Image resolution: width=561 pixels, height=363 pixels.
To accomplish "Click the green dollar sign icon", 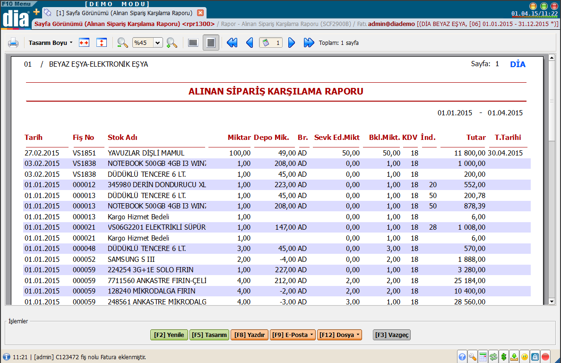I will (504, 357).
